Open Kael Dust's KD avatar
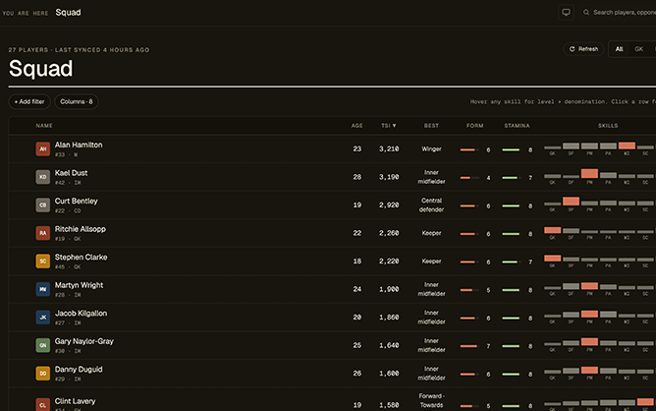This screenshot has height=411, width=656. (x=42, y=177)
